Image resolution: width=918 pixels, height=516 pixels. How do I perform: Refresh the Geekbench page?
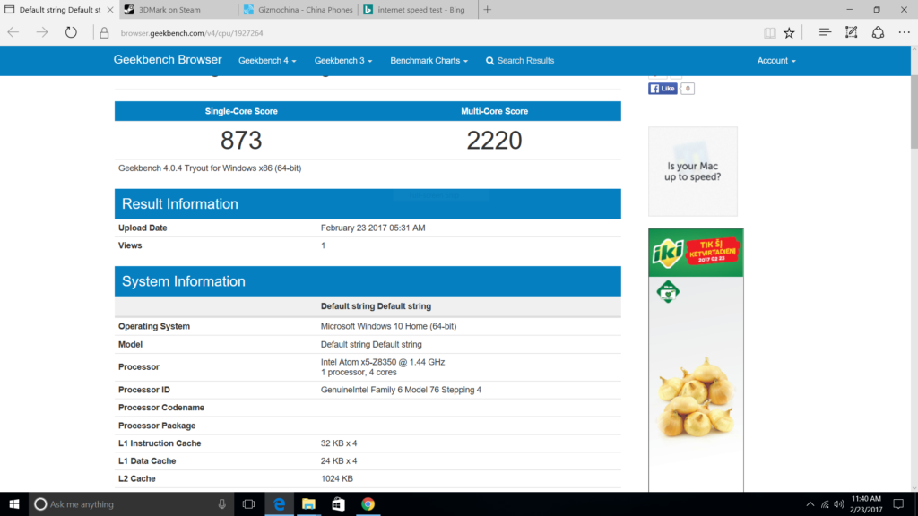pos(71,33)
